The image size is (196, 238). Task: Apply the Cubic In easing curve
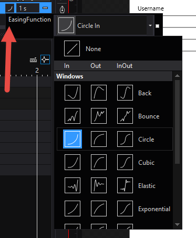(73, 162)
